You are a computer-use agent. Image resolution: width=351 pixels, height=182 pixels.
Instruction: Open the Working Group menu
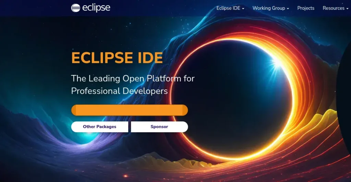pos(268,8)
